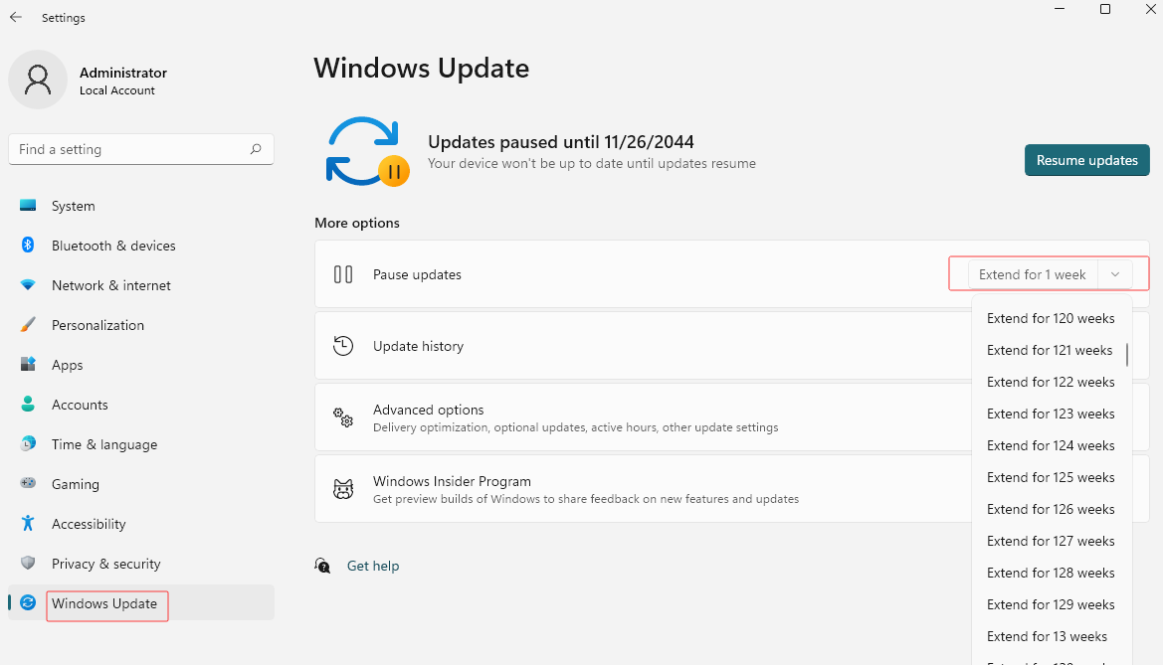This screenshot has width=1163, height=665.
Task: Click 'Updates paused until 11/26/2044' text
Action: coord(561,141)
